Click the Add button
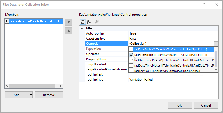 17,95
